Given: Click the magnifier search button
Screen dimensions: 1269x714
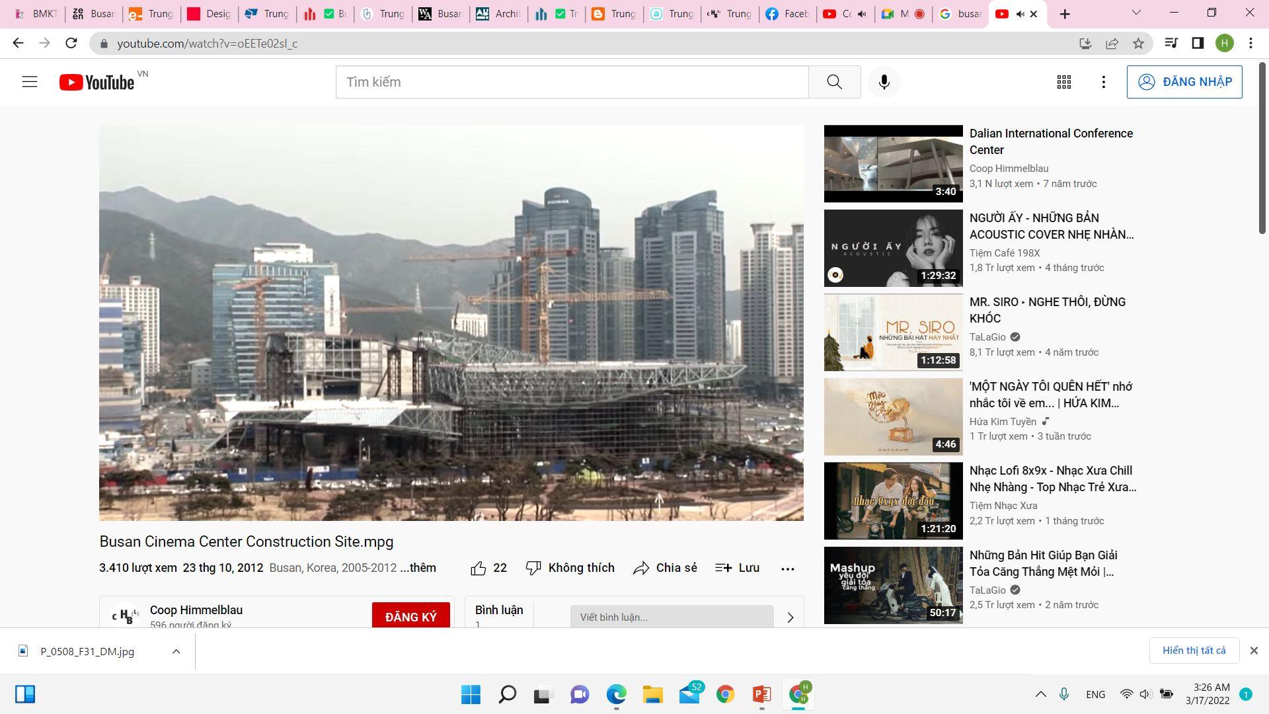Looking at the screenshot, I should pyautogui.click(x=834, y=82).
